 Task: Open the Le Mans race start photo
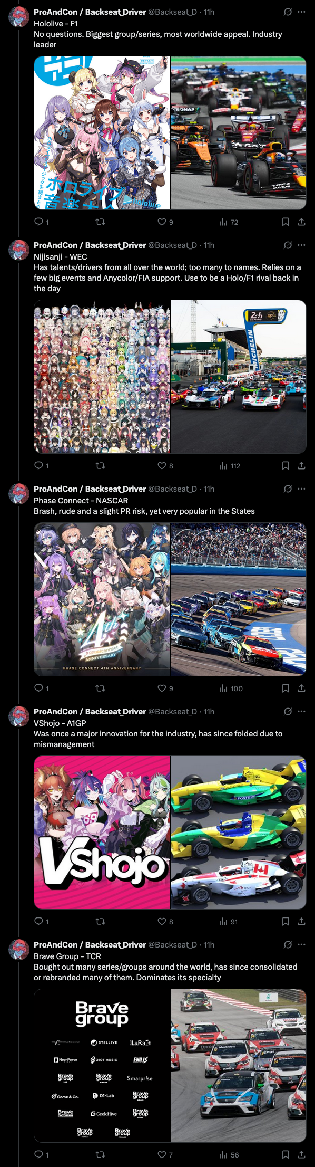(x=239, y=377)
